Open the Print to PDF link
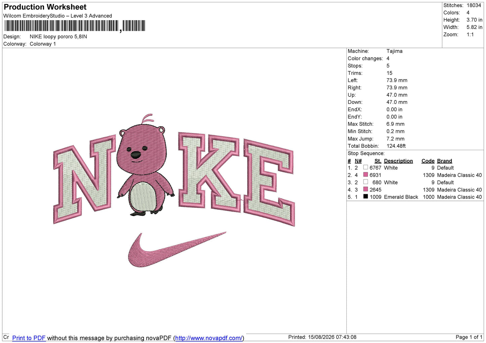This screenshot has width=486, height=343. click(29, 338)
